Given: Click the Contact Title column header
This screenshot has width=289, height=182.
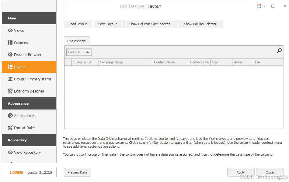Looking at the screenshot, I should tap(200, 62).
